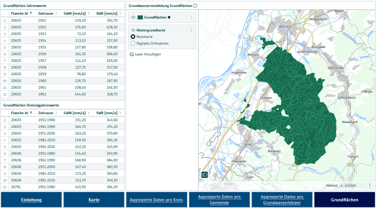Hide the Grundflächen layer with eye icon
Viewport: 376px width, 208px height.
[133, 17]
